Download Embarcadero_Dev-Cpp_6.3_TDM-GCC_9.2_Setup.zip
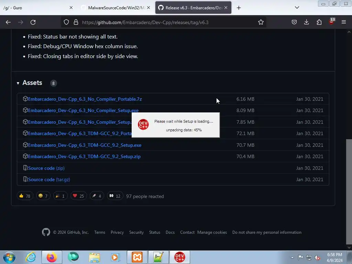This screenshot has height=264, width=352. (x=84, y=156)
